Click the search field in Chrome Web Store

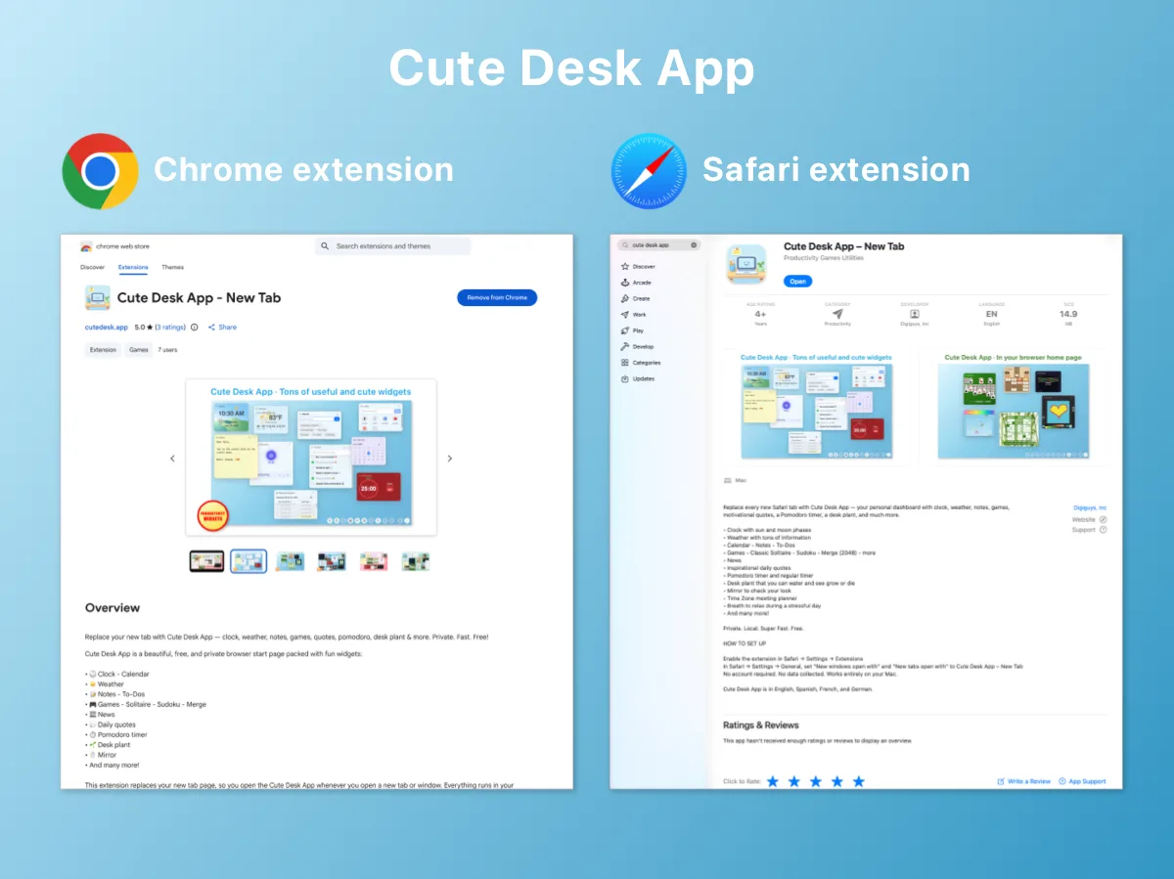tap(392, 246)
